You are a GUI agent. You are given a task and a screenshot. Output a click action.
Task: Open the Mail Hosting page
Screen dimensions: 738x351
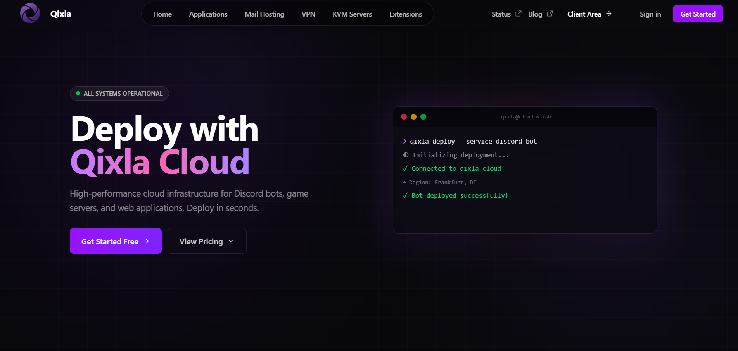pyautogui.click(x=264, y=14)
